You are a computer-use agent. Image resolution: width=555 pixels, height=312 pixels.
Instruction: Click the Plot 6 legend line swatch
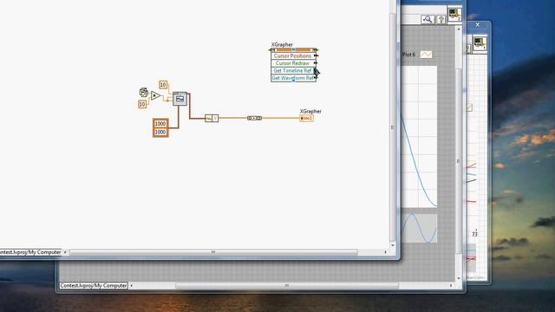pos(426,55)
